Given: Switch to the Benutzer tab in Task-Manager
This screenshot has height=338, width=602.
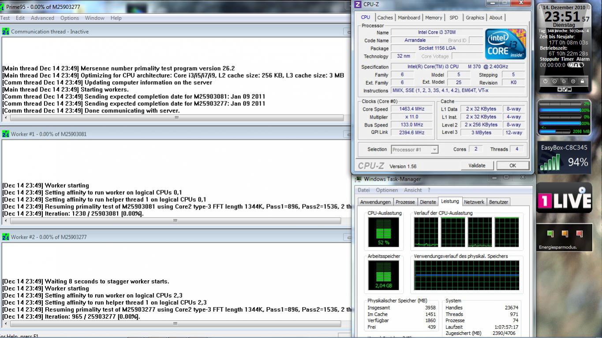Looking at the screenshot, I should point(498,202).
